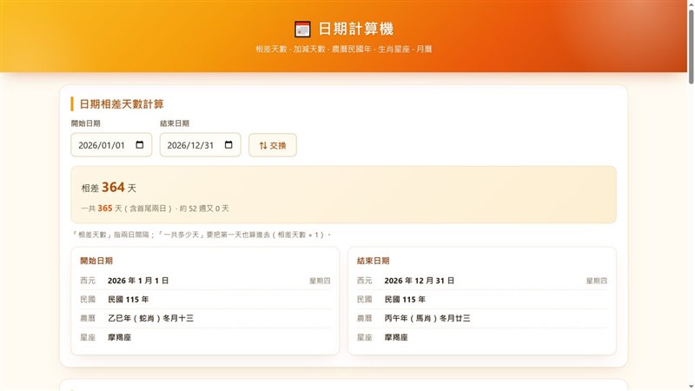Screen dimensions: 695x391
Task: Click the 日期計算機 page title
Action: (356, 29)
